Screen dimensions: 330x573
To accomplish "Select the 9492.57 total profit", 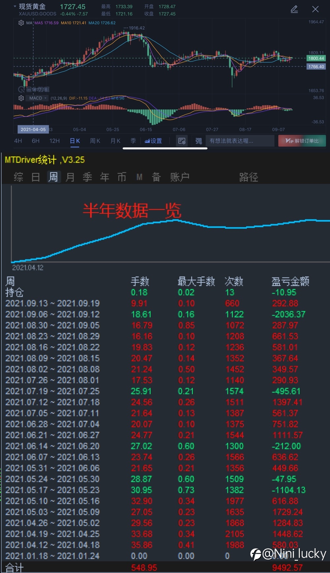I will tap(287, 568).
